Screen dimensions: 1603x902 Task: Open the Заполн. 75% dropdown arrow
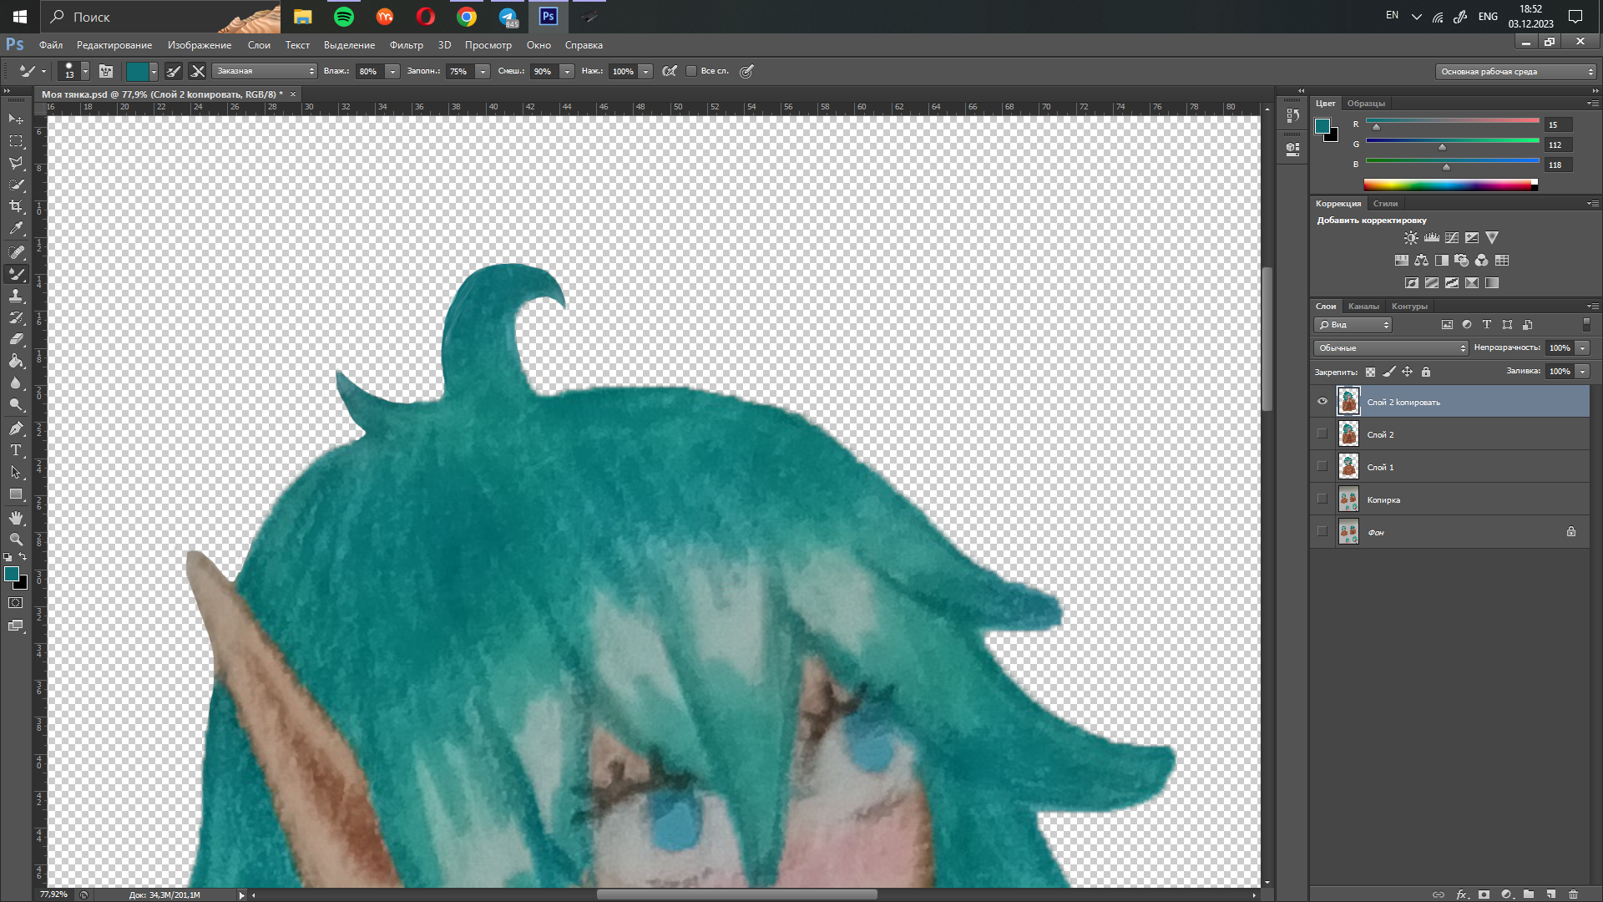click(x=483, y=72)
